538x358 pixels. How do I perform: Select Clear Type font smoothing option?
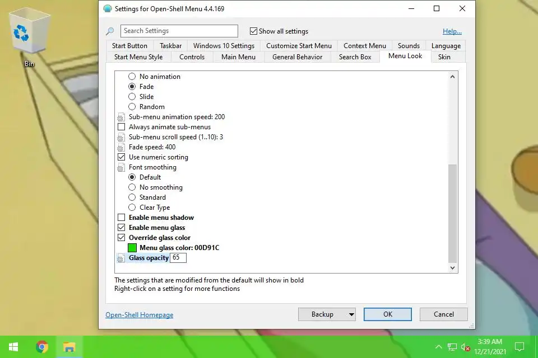tap(132, 208)
